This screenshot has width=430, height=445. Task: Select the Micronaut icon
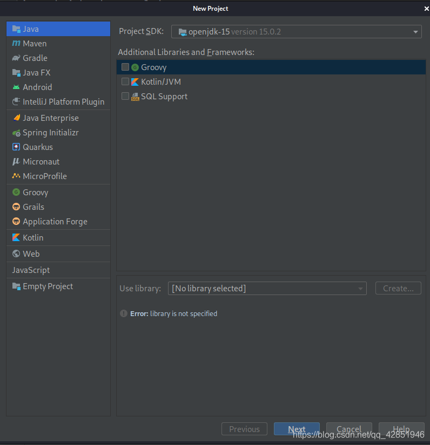16,162
